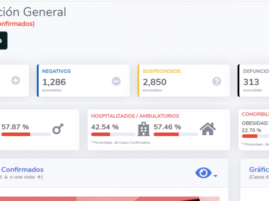Click the minus circle icon in Negativos card
This screenshot has width=269, height=201.
(x=116, y=81)
